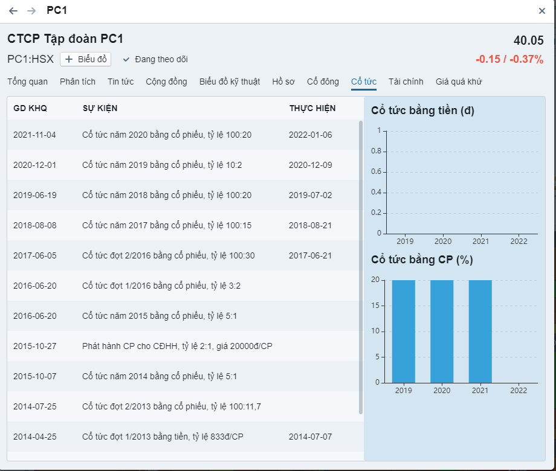Click the GD KHQ column header

30,108
